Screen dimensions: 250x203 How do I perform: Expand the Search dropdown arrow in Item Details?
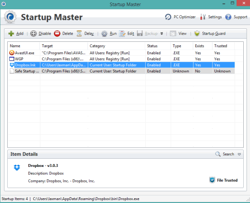[x=239, y=154]
